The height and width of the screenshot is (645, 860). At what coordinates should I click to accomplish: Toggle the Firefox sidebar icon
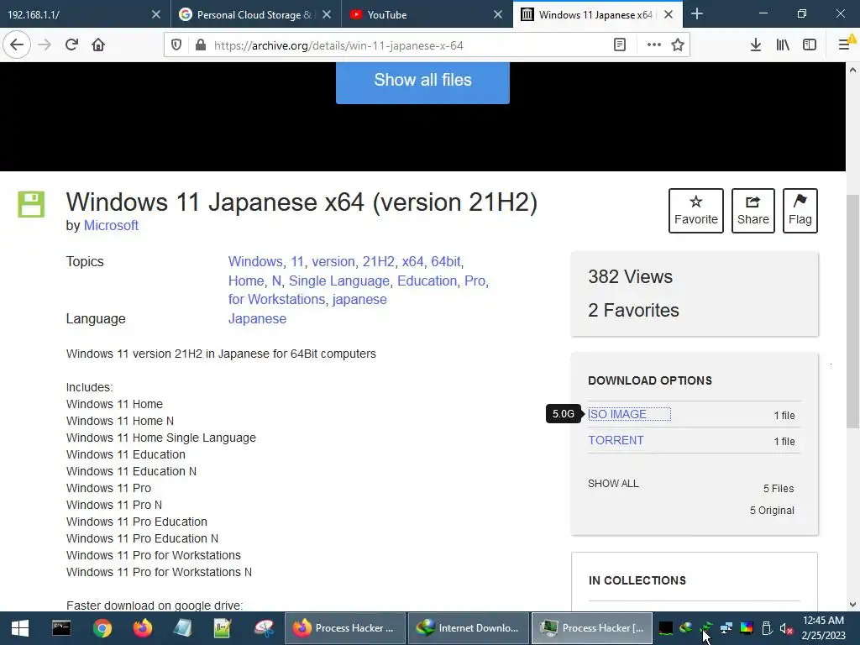810,45
